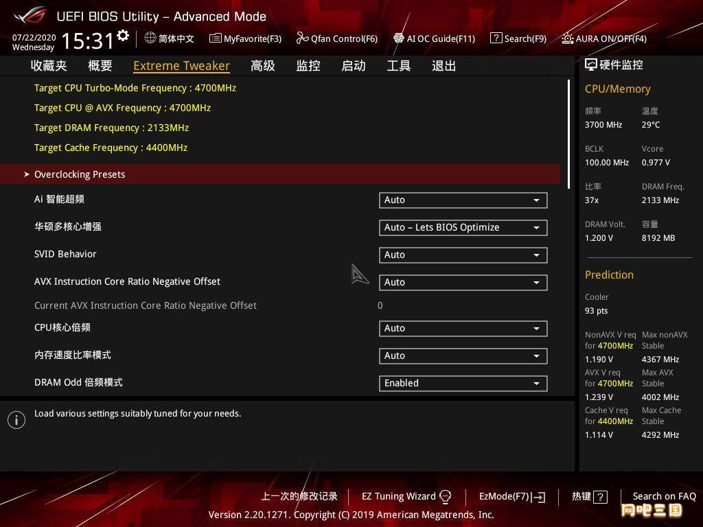Click the CPU核心倍频 label
This screenshot has height=527, width=703.
click(62, 327)
